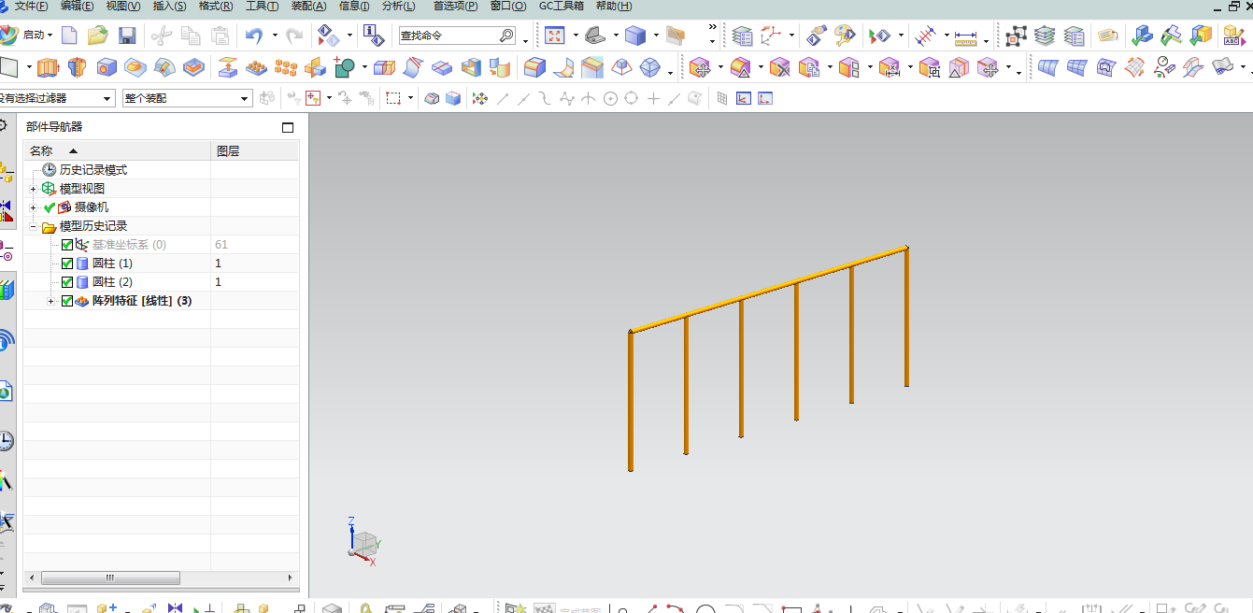Open 分析(L) menu
This screenshot has height=613, width=1253.
pos(399,7)
